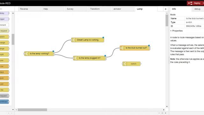This screenshot has width=204, height=115.
Task: Reset canvas zoom with circle button
Action: [162, 113]
